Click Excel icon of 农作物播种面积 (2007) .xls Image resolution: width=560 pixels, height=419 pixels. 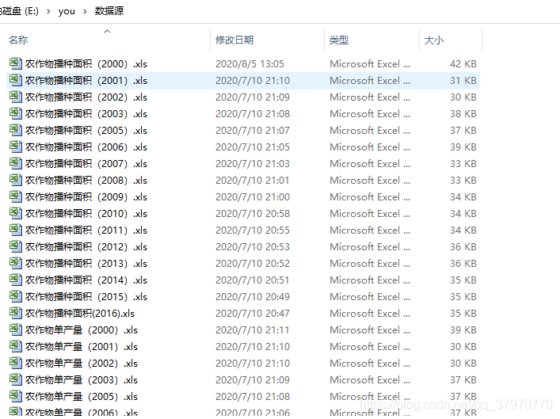pyautogui.click(x=15, y=163)
